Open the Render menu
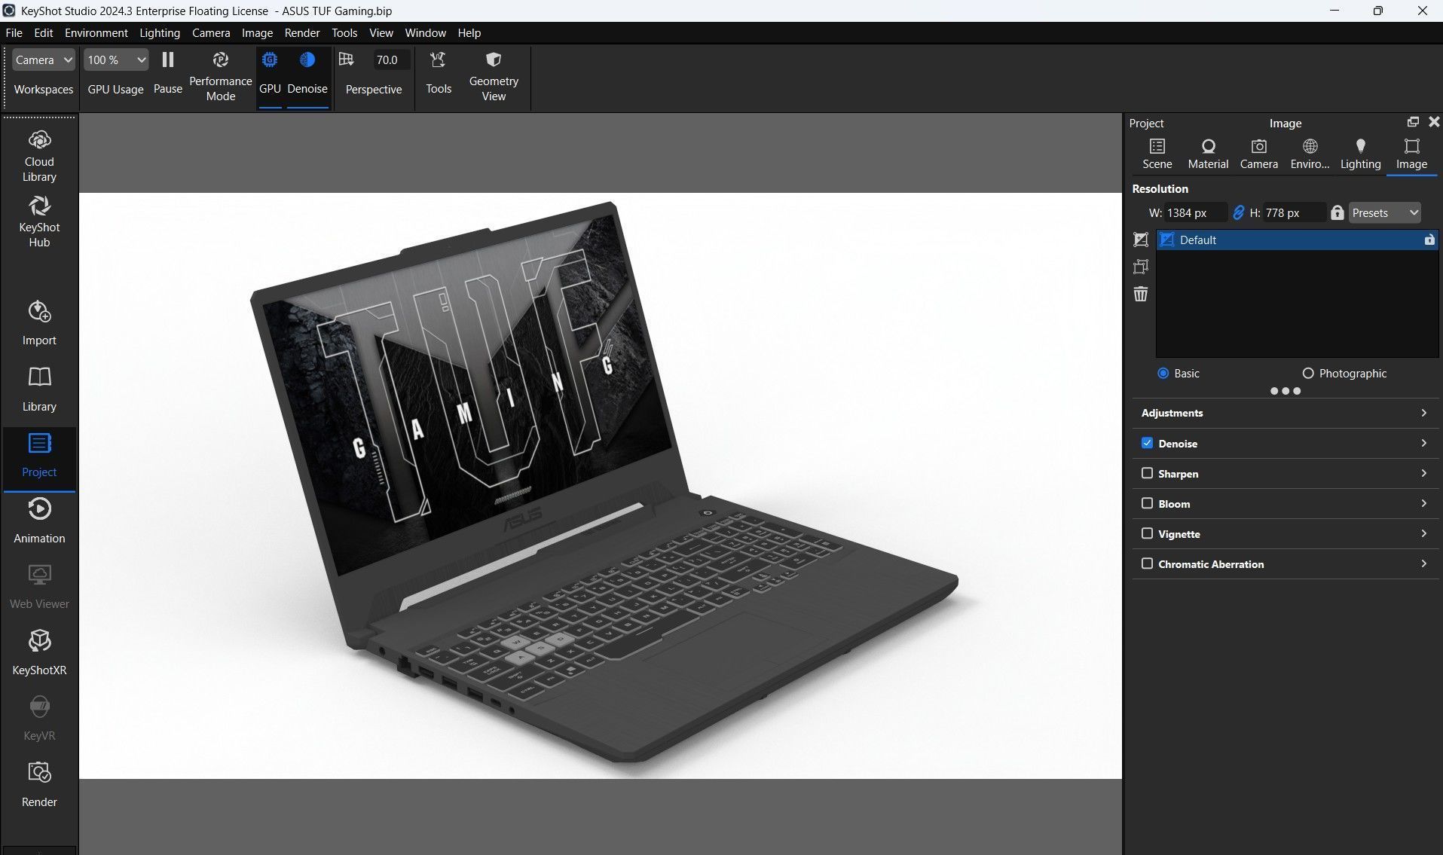Image resolution: width=1443 pixels, height=855 pixels. (302, 32)
